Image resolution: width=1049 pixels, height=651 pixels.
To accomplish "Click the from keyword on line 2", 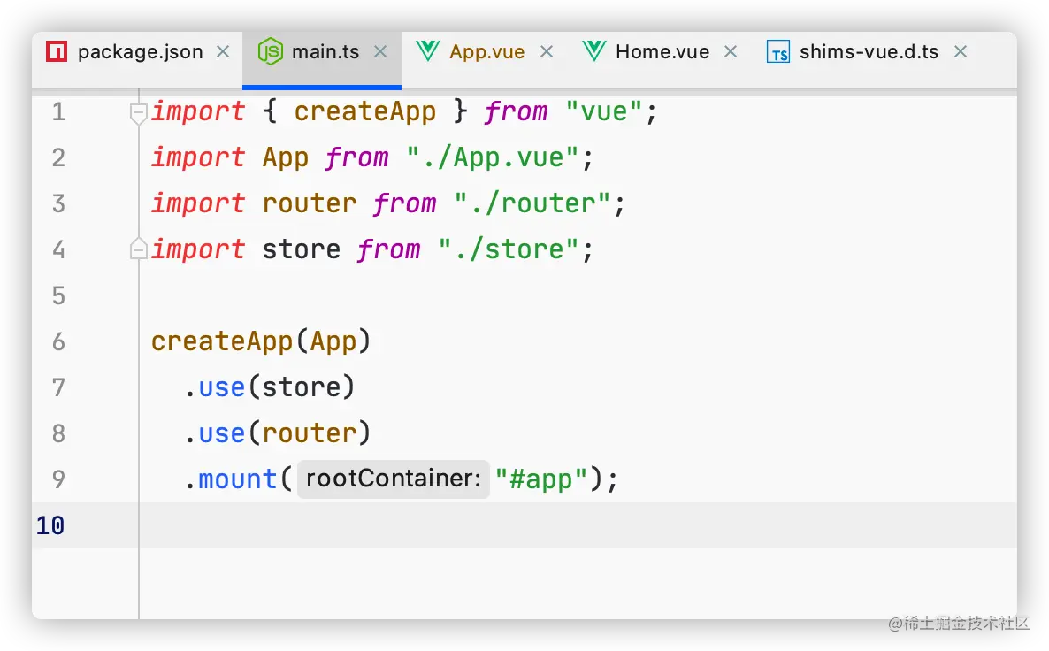I will tap(356, 158).
